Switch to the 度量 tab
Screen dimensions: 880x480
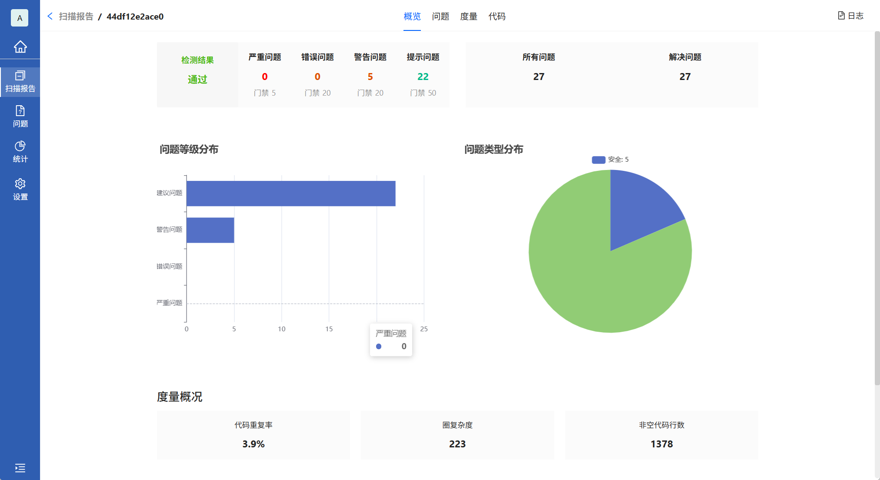[x=468, y=17]
